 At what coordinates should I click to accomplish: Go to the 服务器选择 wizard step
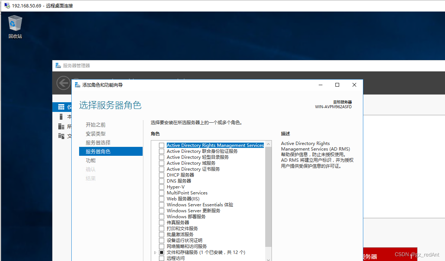[98, 142]
